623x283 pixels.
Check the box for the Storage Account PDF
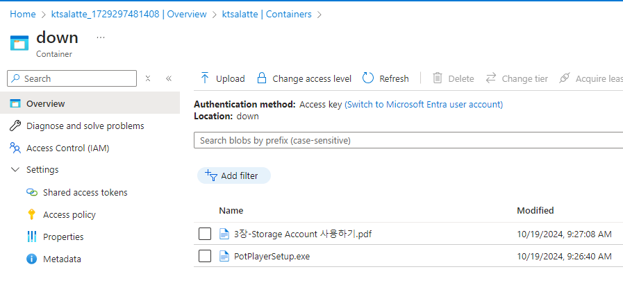(205, 234)
